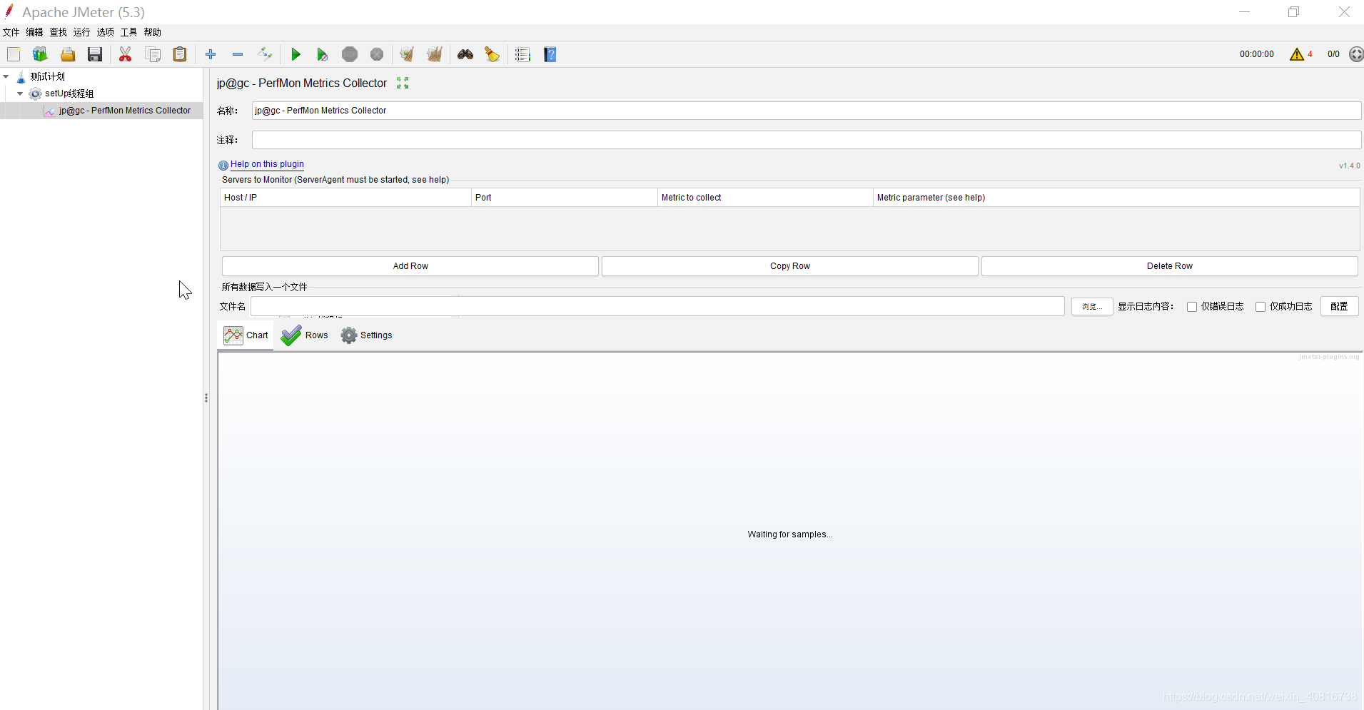The width and height of the screenshot is (1364, 710).
Task: Click the 0/0 thread count indicator
Action: tap(1333, 54)
